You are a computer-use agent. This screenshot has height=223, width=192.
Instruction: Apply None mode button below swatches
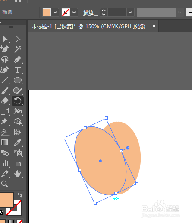click(x=19, y=222)
